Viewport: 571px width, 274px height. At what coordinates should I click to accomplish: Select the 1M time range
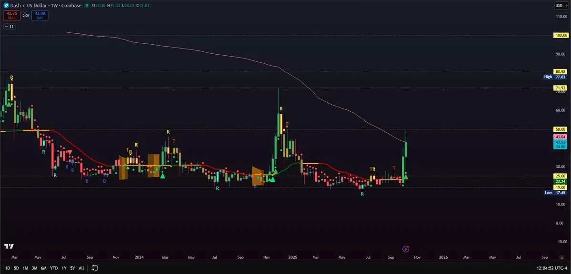click(x=26, y=268)
